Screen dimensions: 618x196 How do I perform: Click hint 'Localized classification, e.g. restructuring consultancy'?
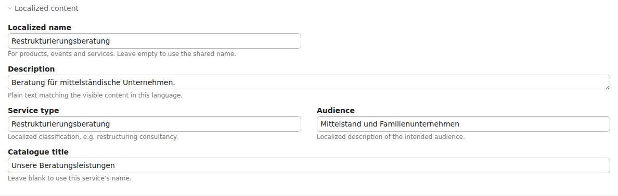click(x=93, y=137)
